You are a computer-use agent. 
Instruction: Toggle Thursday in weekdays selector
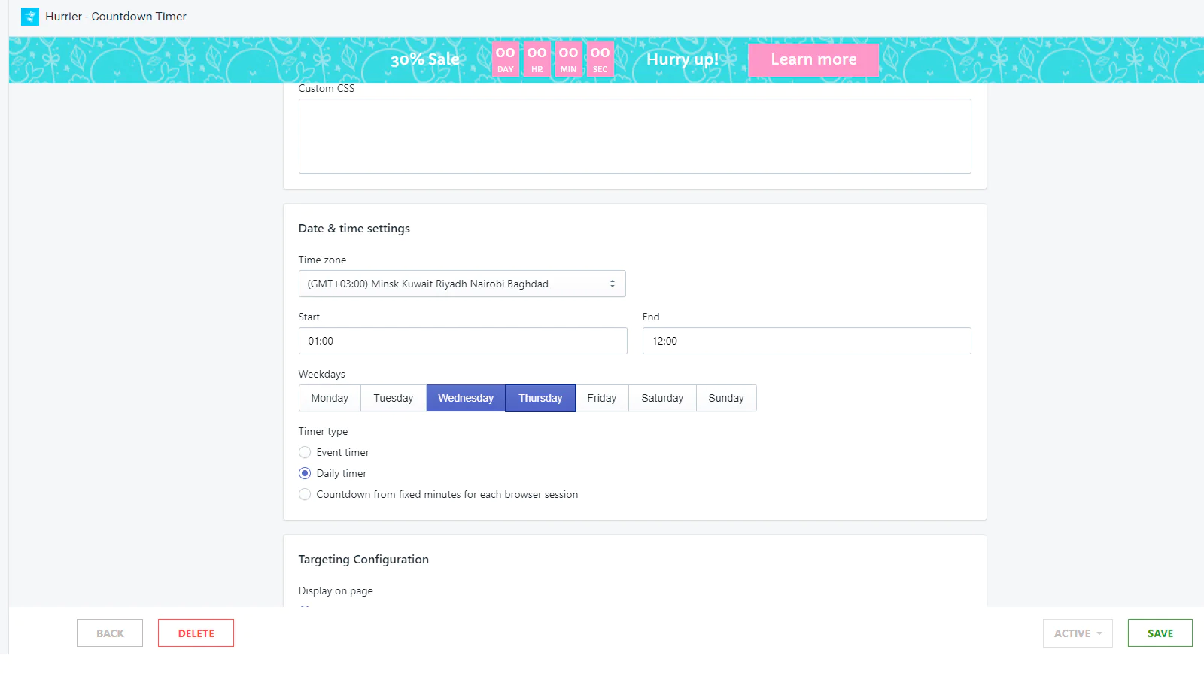pos(540,398)
